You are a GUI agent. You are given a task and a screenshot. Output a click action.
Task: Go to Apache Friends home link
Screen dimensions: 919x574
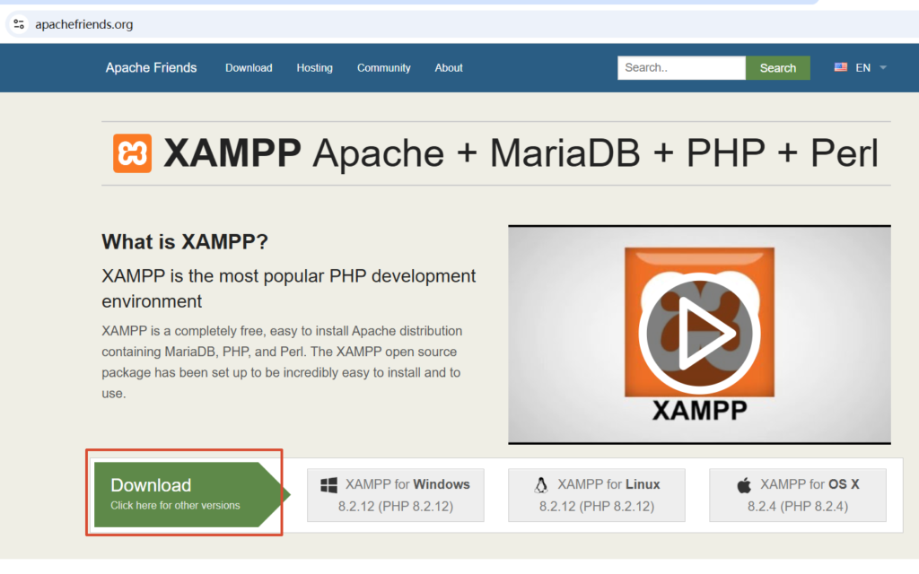[x=151, y=68]
